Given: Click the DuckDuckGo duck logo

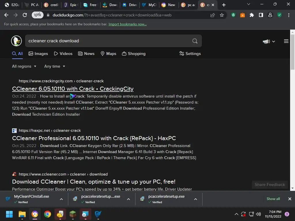Looking at the screenshot, I should (16, 41).
